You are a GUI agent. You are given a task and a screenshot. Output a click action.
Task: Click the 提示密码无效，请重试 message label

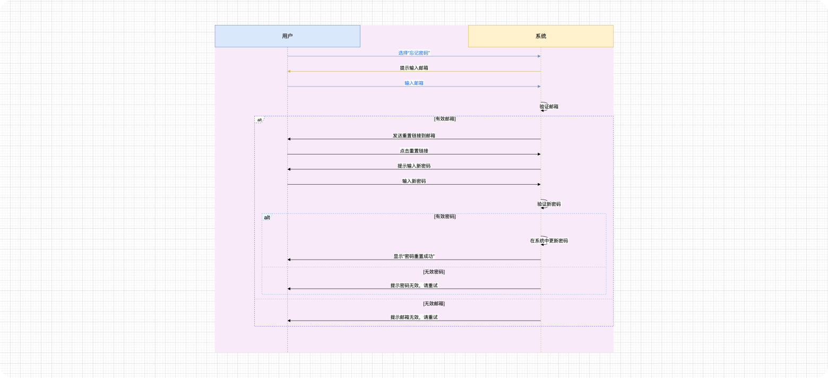(414, 286)
